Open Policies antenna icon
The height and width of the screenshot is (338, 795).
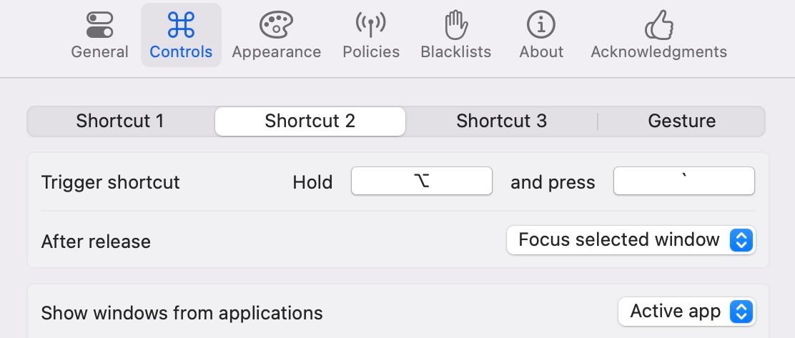click(370, 25)
